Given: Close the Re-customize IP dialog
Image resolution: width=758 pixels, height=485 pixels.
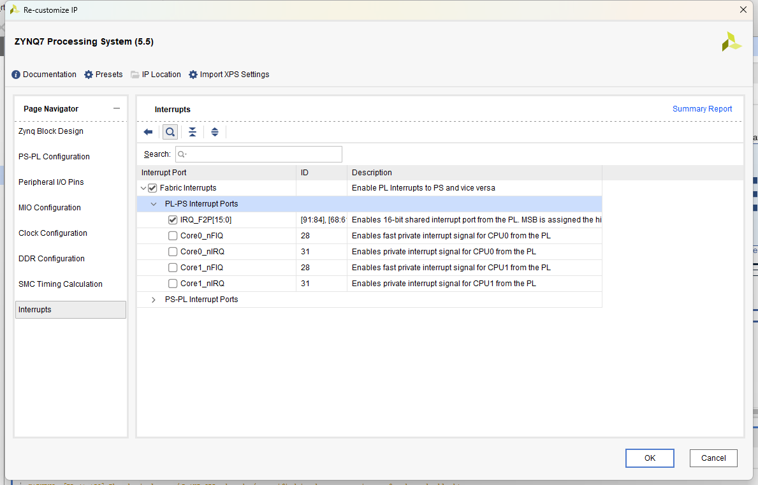Looking at the screenshot, I should (743, 10).
